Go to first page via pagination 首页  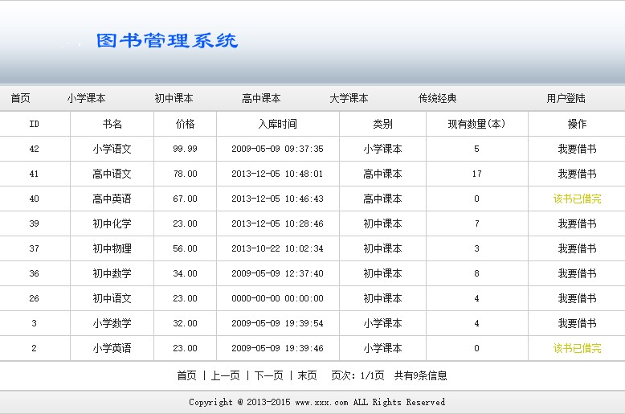[x=186, y=375]
